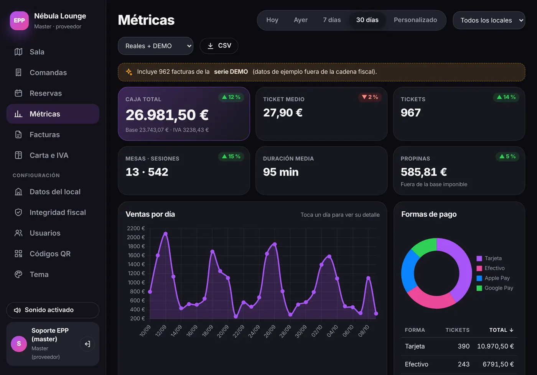The image size is (537, 375).
Task: Click the Duración media 95 min card
Action: 321,171
